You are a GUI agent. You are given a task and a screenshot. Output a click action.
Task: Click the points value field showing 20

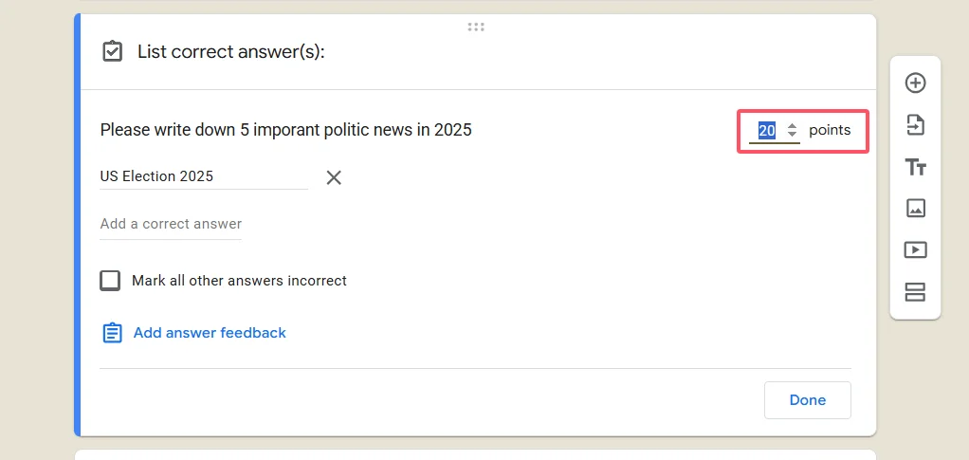tap(767, 131)
